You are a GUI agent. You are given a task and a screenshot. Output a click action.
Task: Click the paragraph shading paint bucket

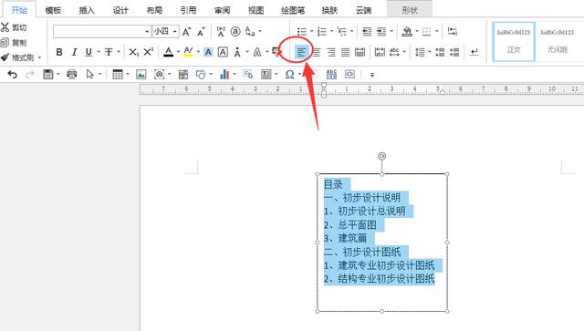(x=407, y=32)
